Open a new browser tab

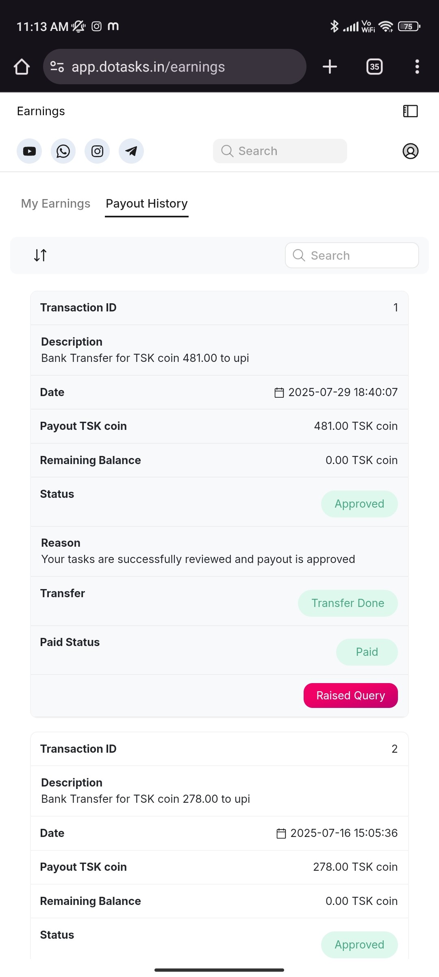(330, 67)
